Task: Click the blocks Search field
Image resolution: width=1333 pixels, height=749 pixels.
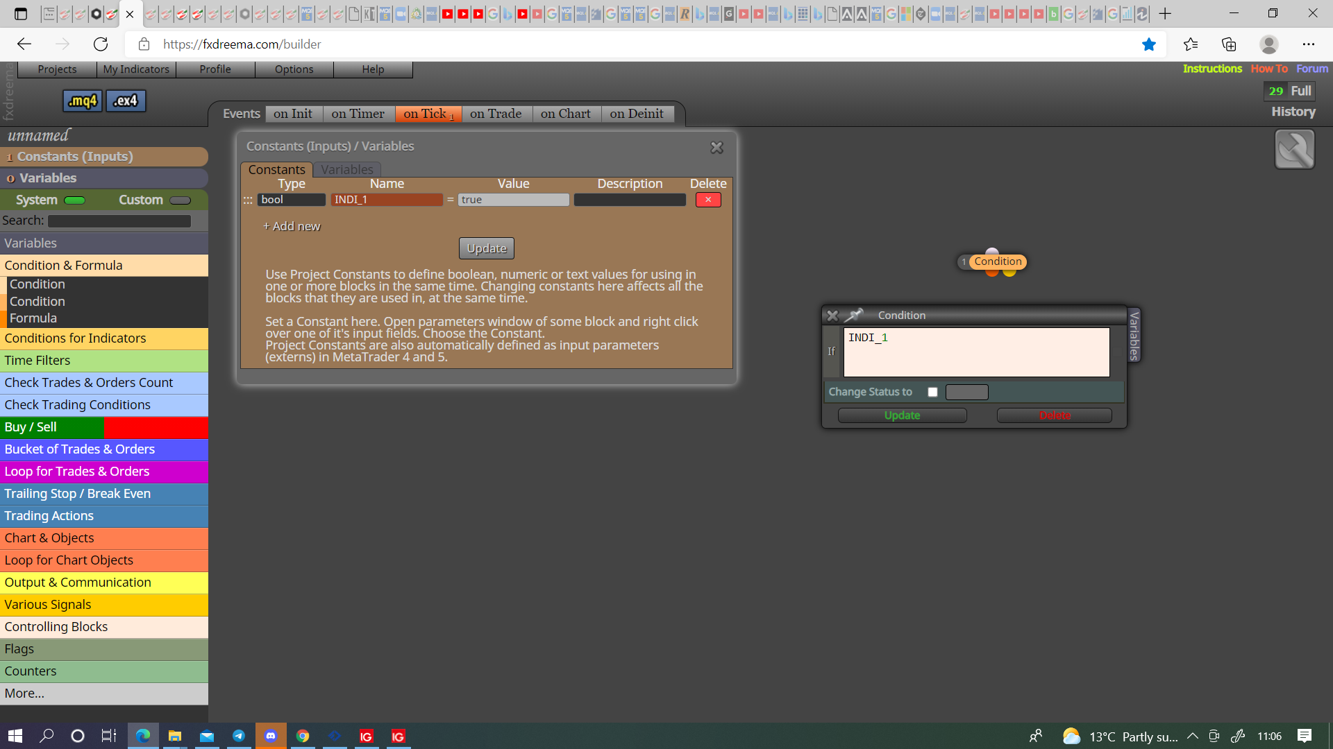Action: 119,221
